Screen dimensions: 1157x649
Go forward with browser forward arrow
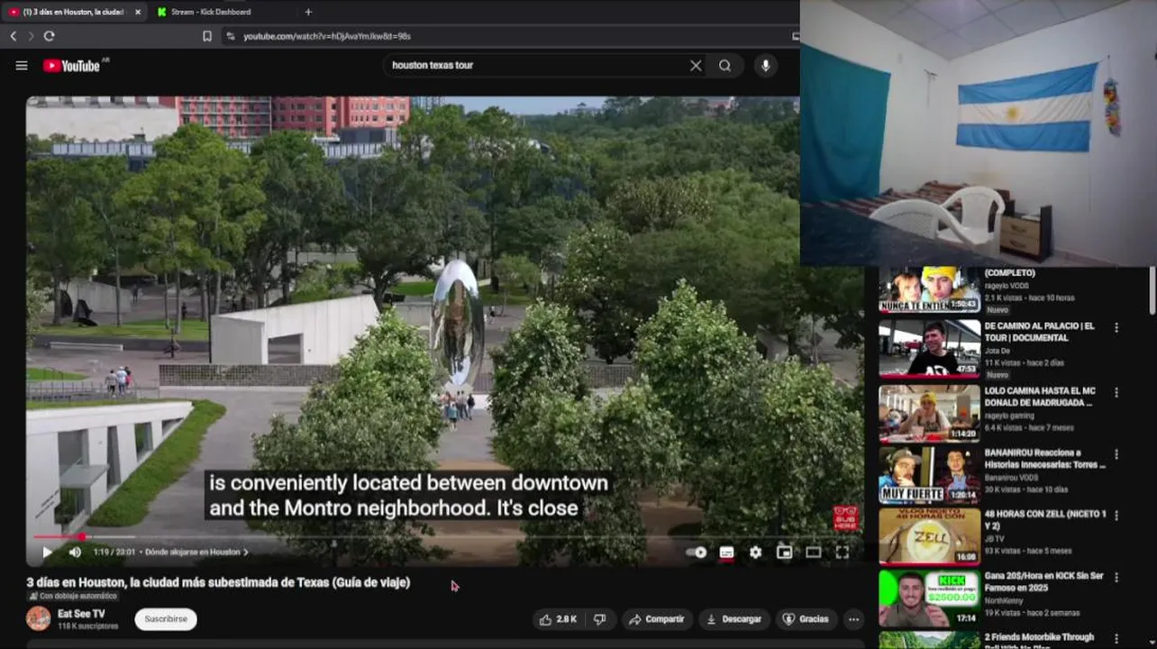(x=31, y=36)
